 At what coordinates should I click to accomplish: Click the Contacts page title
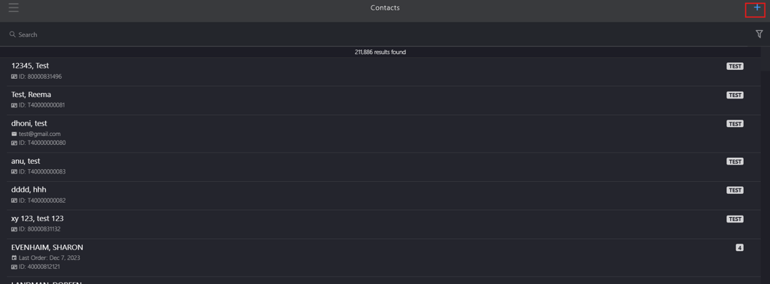pyautogui.click(x=385, y=8)
